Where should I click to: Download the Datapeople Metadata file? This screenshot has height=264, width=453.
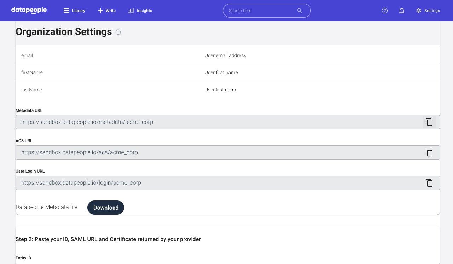[106, 208]
